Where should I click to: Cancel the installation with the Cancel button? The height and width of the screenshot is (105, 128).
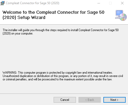click(x=65, y=100)
